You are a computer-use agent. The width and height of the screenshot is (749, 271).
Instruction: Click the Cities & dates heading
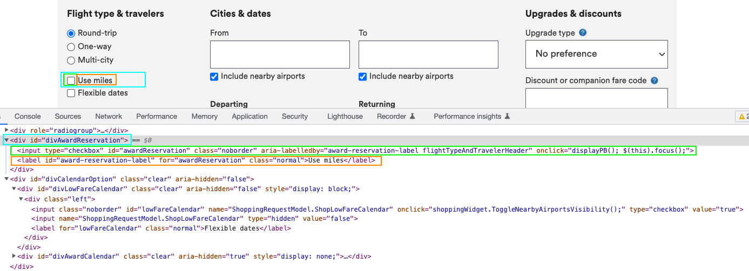[240, 13]
